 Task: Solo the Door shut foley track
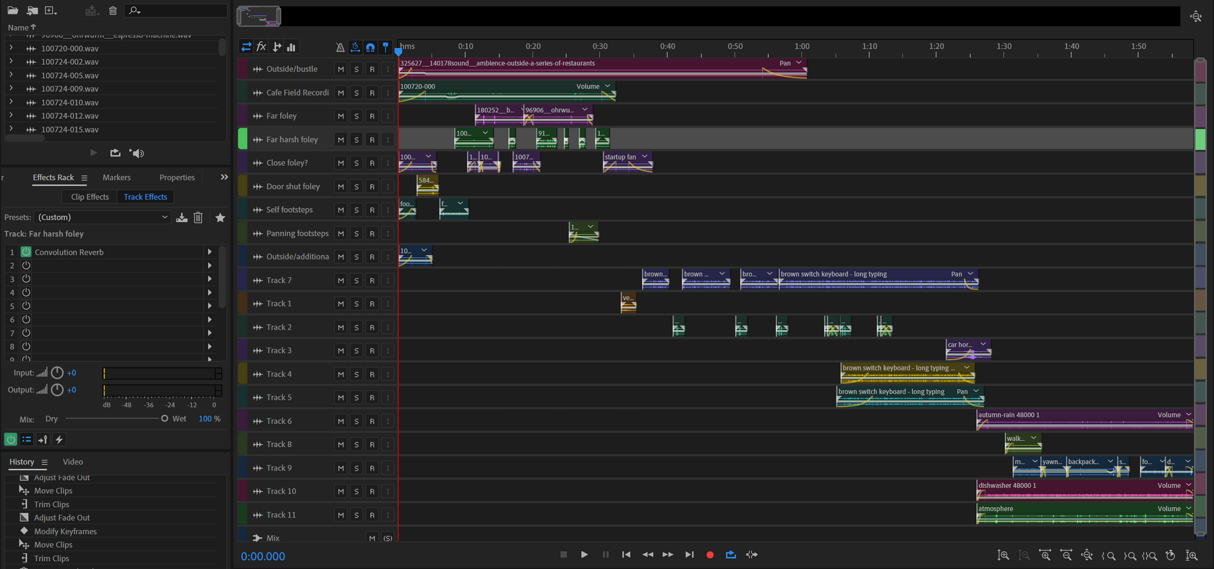point(356,186)
